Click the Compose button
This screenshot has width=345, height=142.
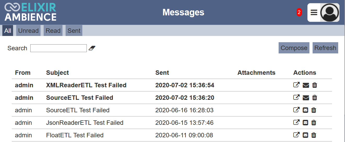[294, 48]
